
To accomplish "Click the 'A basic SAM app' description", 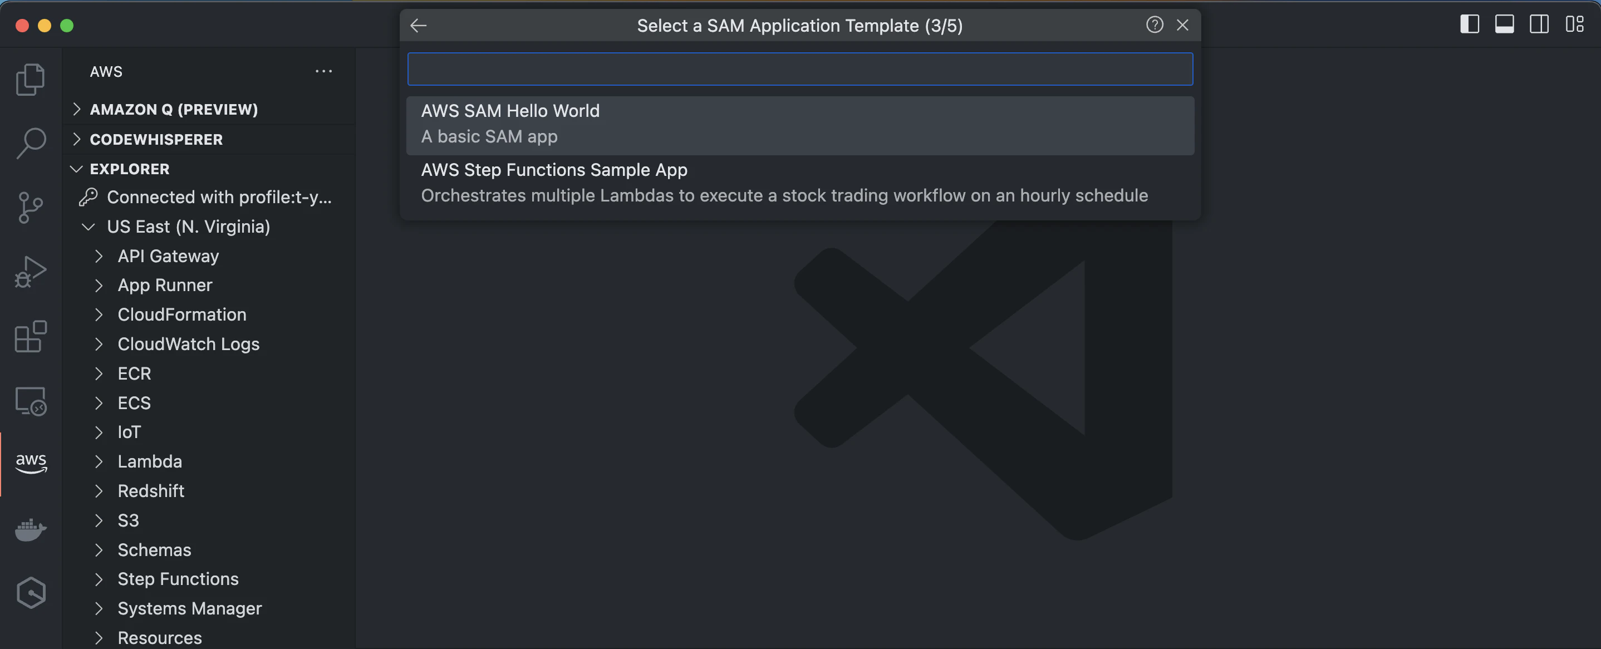I will [x=489, y=136].
